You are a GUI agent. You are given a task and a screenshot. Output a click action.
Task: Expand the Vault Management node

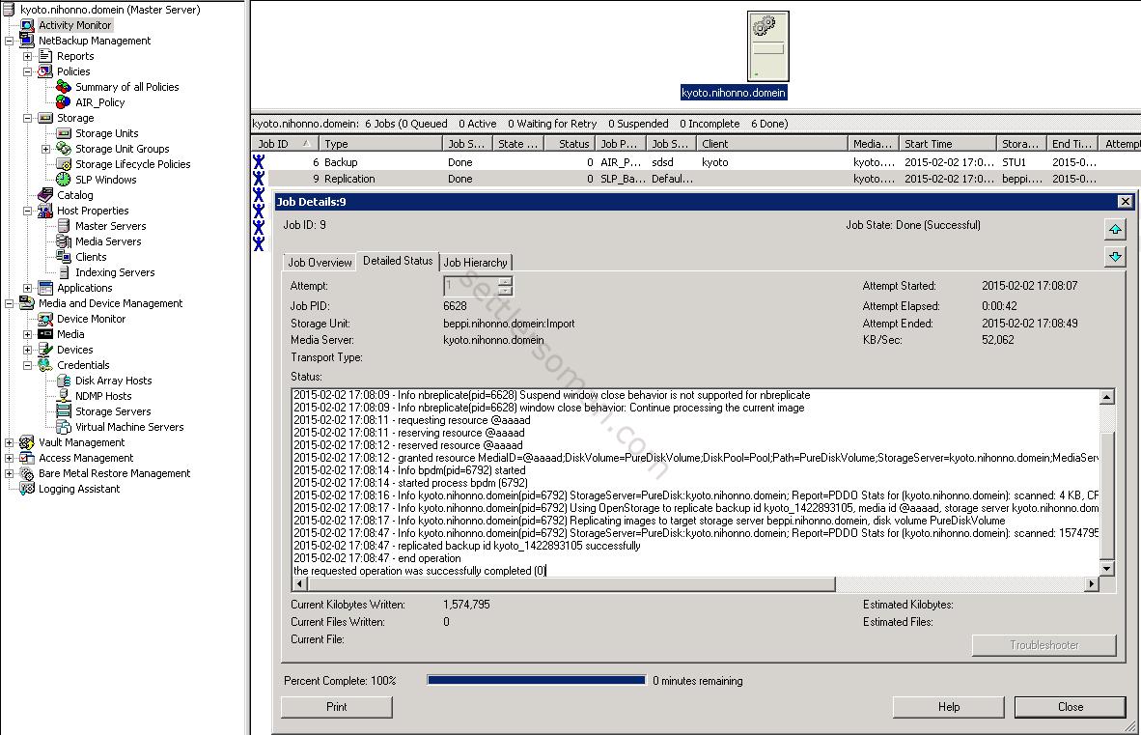[9, 442]
